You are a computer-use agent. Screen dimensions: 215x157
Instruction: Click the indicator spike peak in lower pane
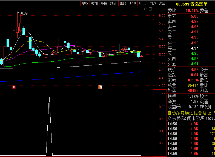(x=49, y=95)
